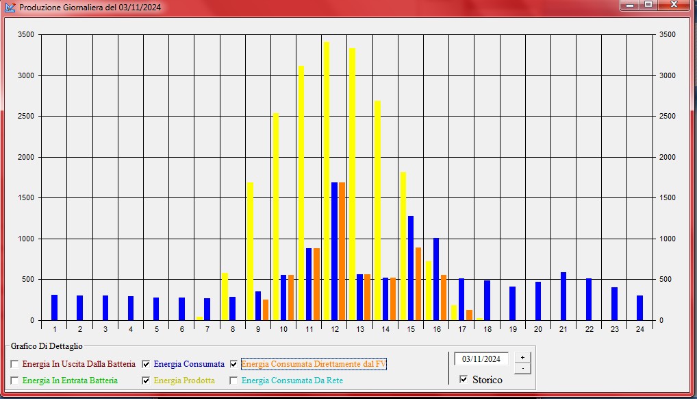697x399 pixels.
Task: Enable Energia In Entrata Batteria checkbox
Action: pyautogui.click(x=15, y=380)
